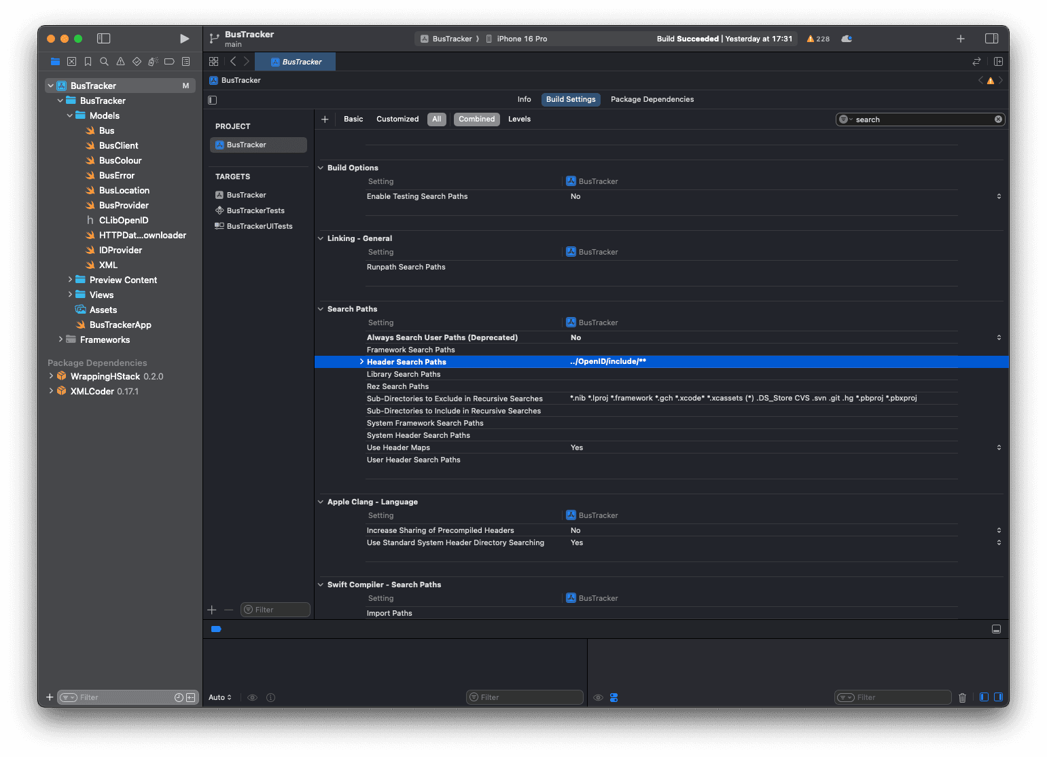Viewport: 1047px width, 757px height.
Task: Clear the search field text
Action: click(x=998, y=119)
